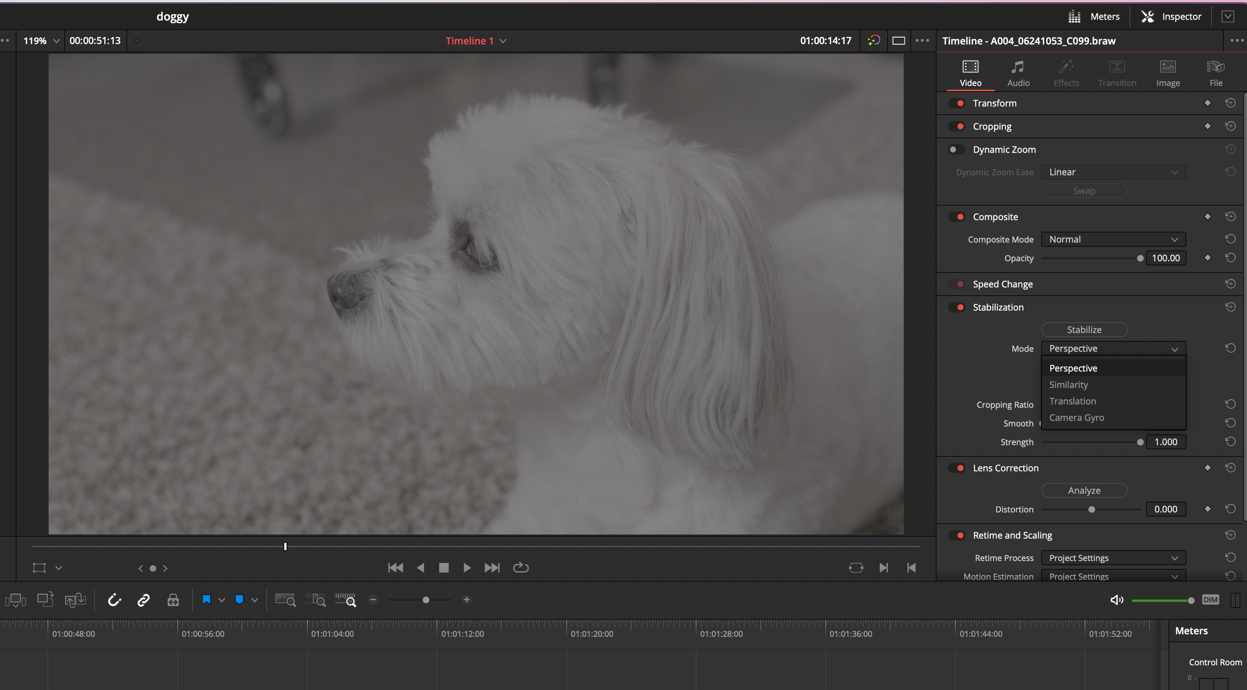1247x690 pixels.
Task: Open Inspector three-dot options menu
Action: 1237,41
